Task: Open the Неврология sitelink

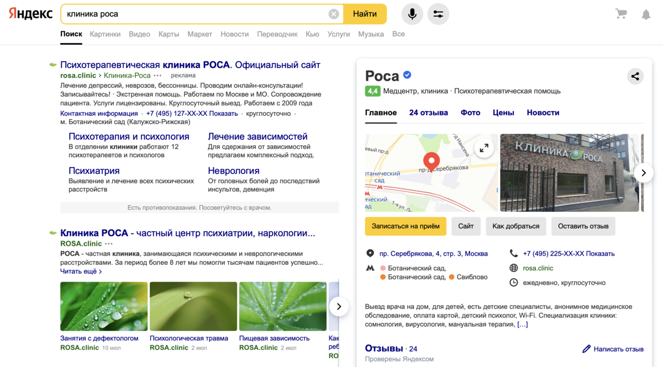Action: 234,171
